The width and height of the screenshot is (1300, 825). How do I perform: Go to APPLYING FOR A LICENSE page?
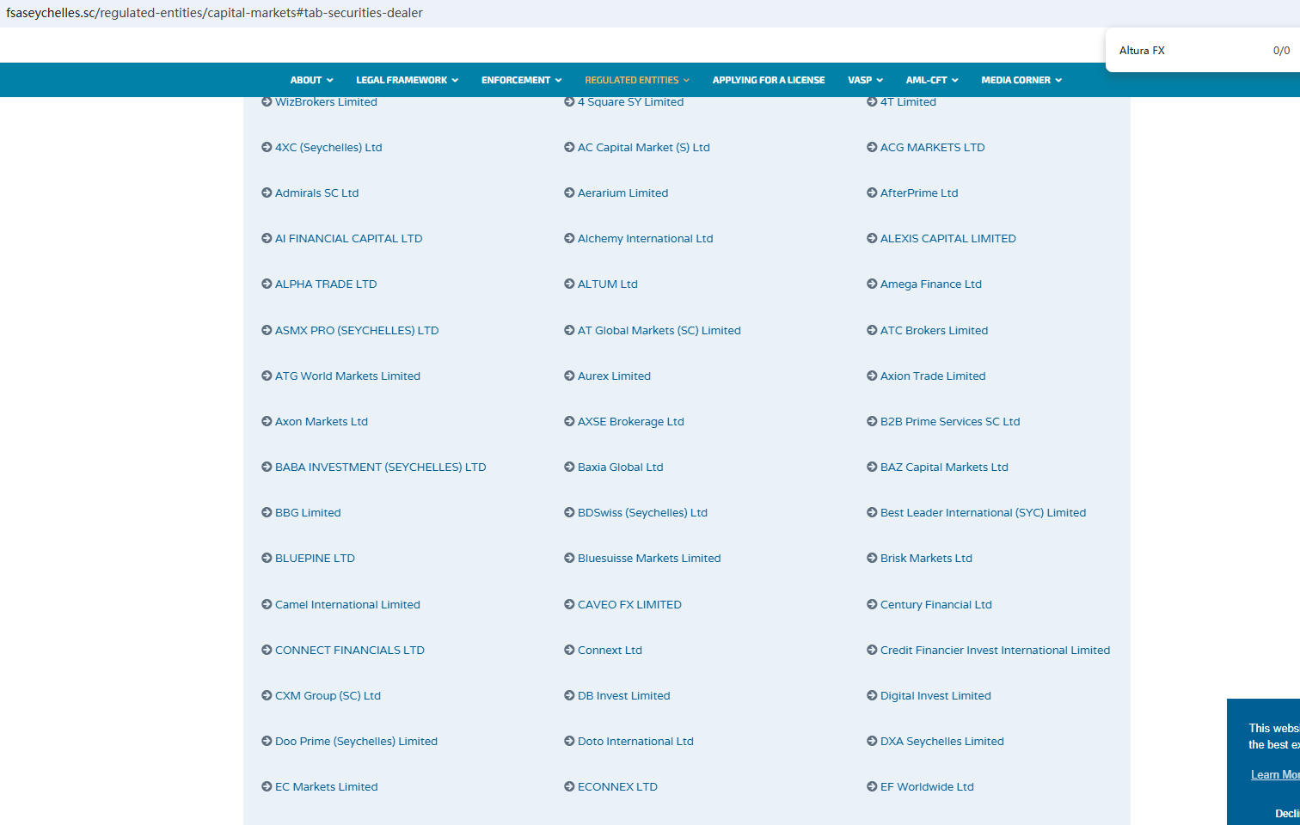[769, 80]
